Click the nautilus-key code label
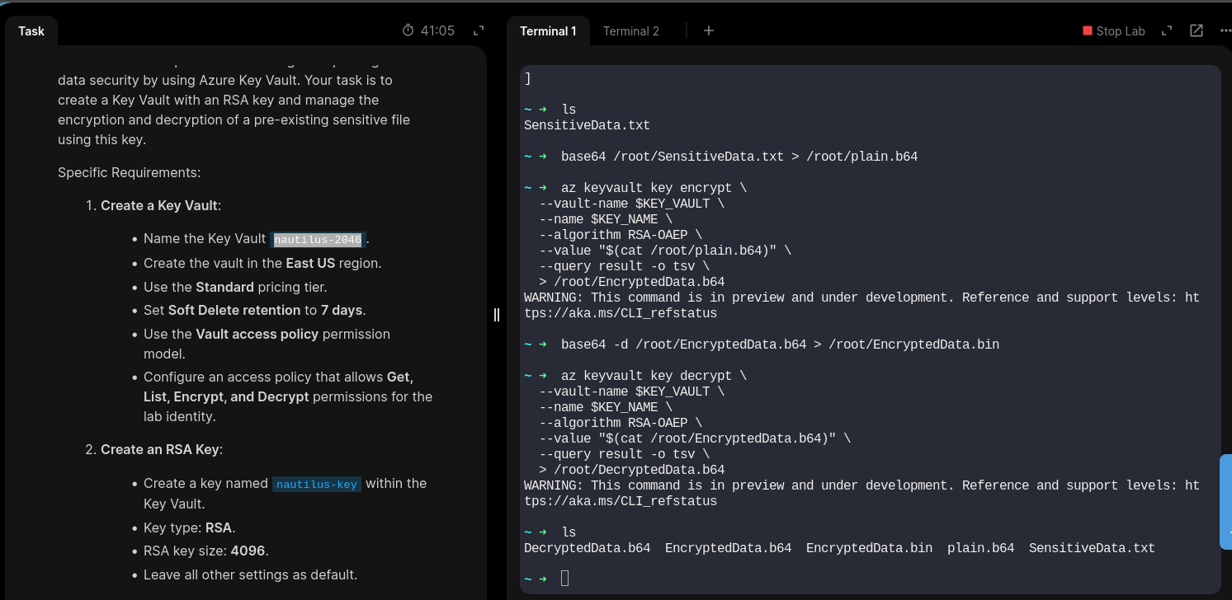Image resolution: width=1232 pixels, height=600 pixels. point(317,485)
